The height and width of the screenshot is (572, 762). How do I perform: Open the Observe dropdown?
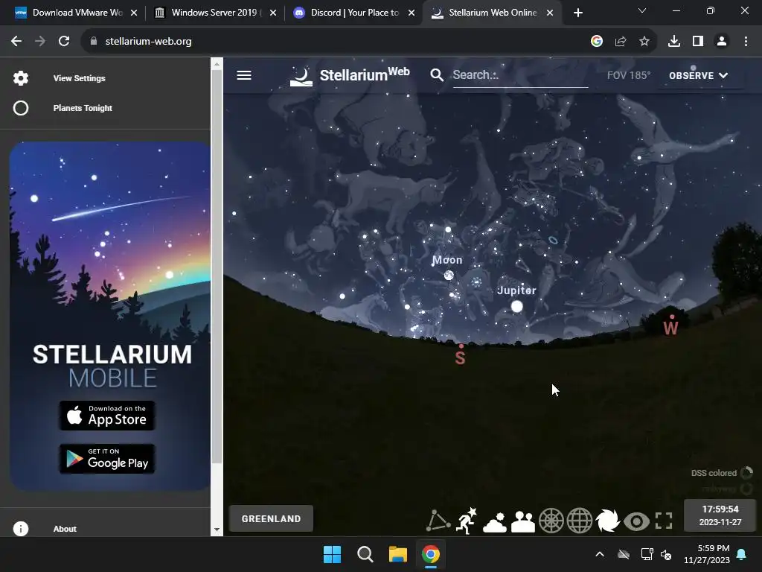tap(698, 75)
